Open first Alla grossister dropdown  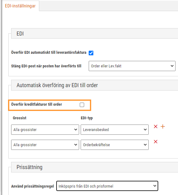[x=45, y=129]
